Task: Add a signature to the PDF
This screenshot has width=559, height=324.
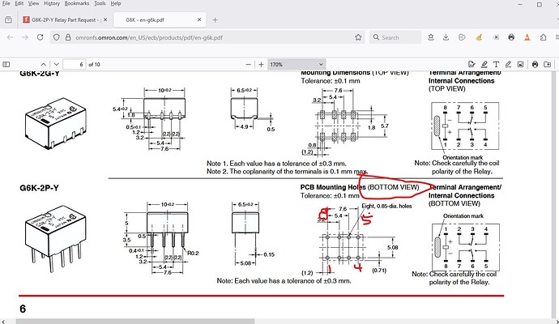Action: [x=472, y=64]
